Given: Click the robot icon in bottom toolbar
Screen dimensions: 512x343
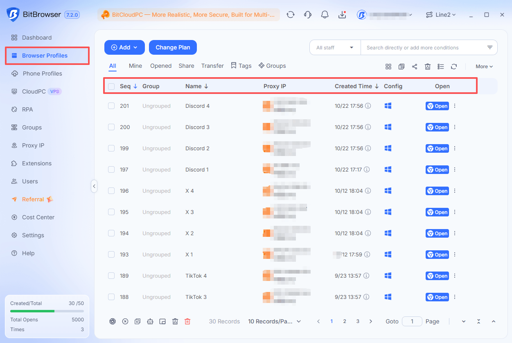Looking at the screenshot, I should point(150,321).
